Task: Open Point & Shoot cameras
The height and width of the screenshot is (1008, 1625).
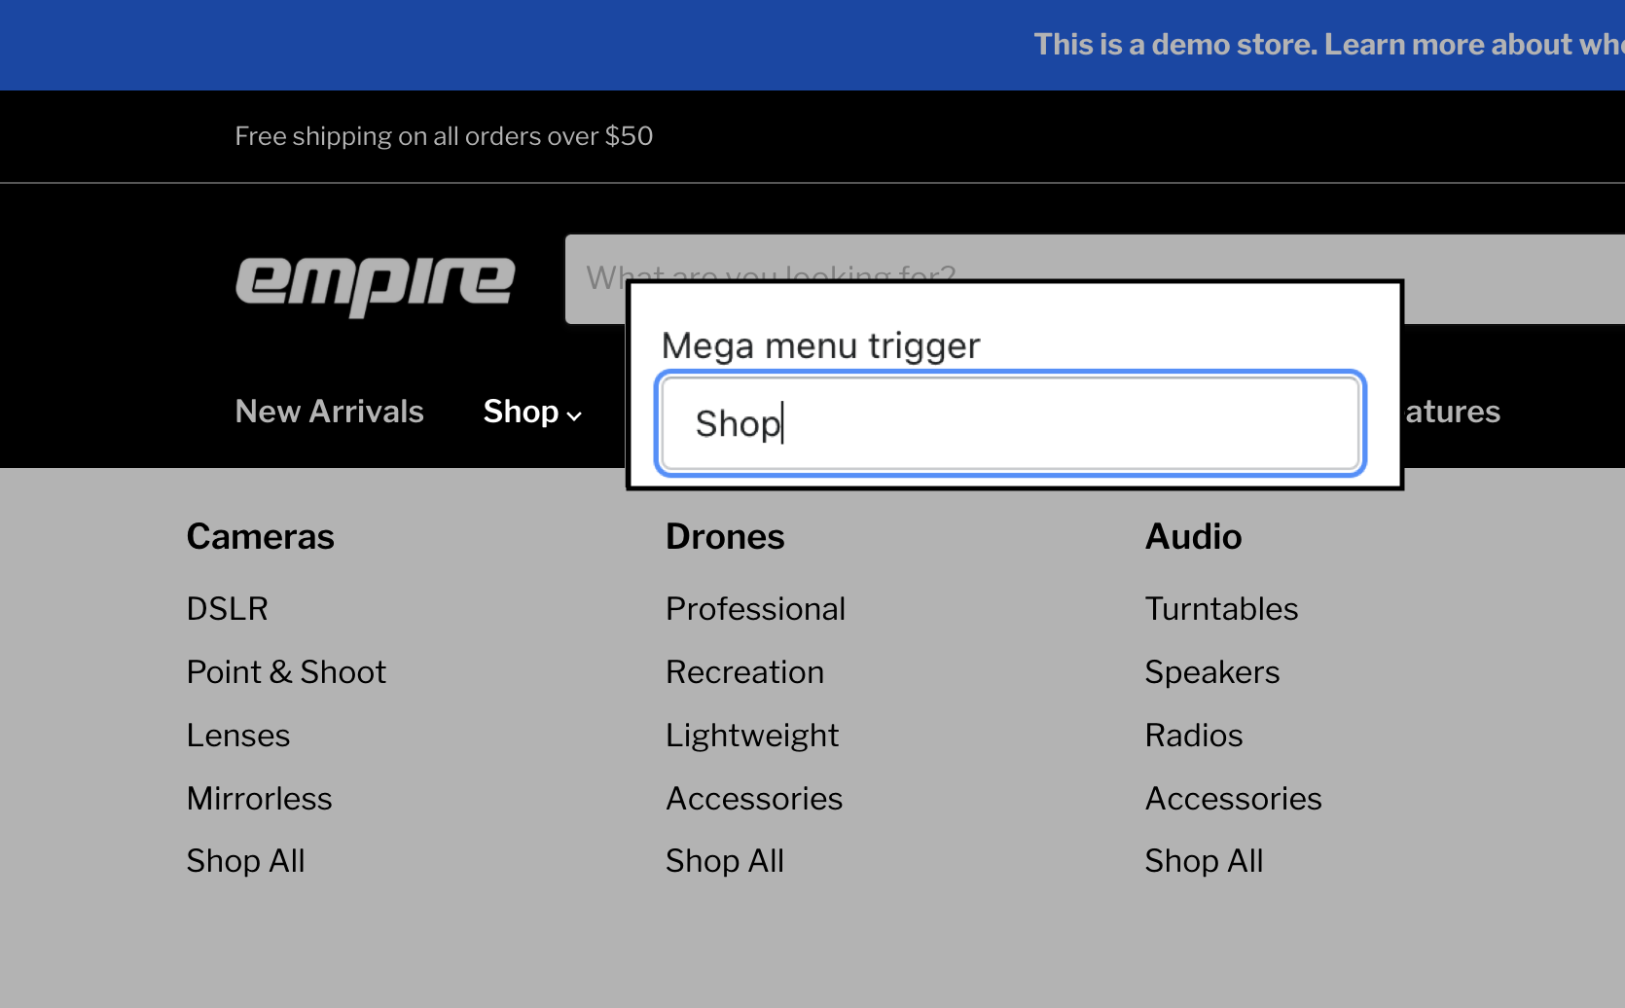Action: pyautogui.click(x=286, y=671)
